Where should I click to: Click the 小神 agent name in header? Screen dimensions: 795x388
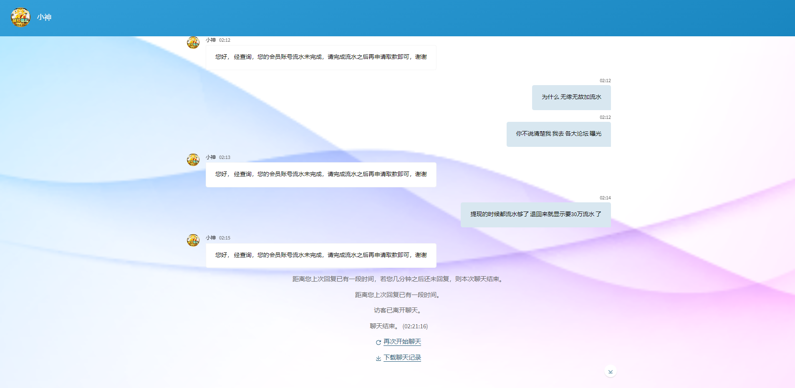tap(44, 18)
